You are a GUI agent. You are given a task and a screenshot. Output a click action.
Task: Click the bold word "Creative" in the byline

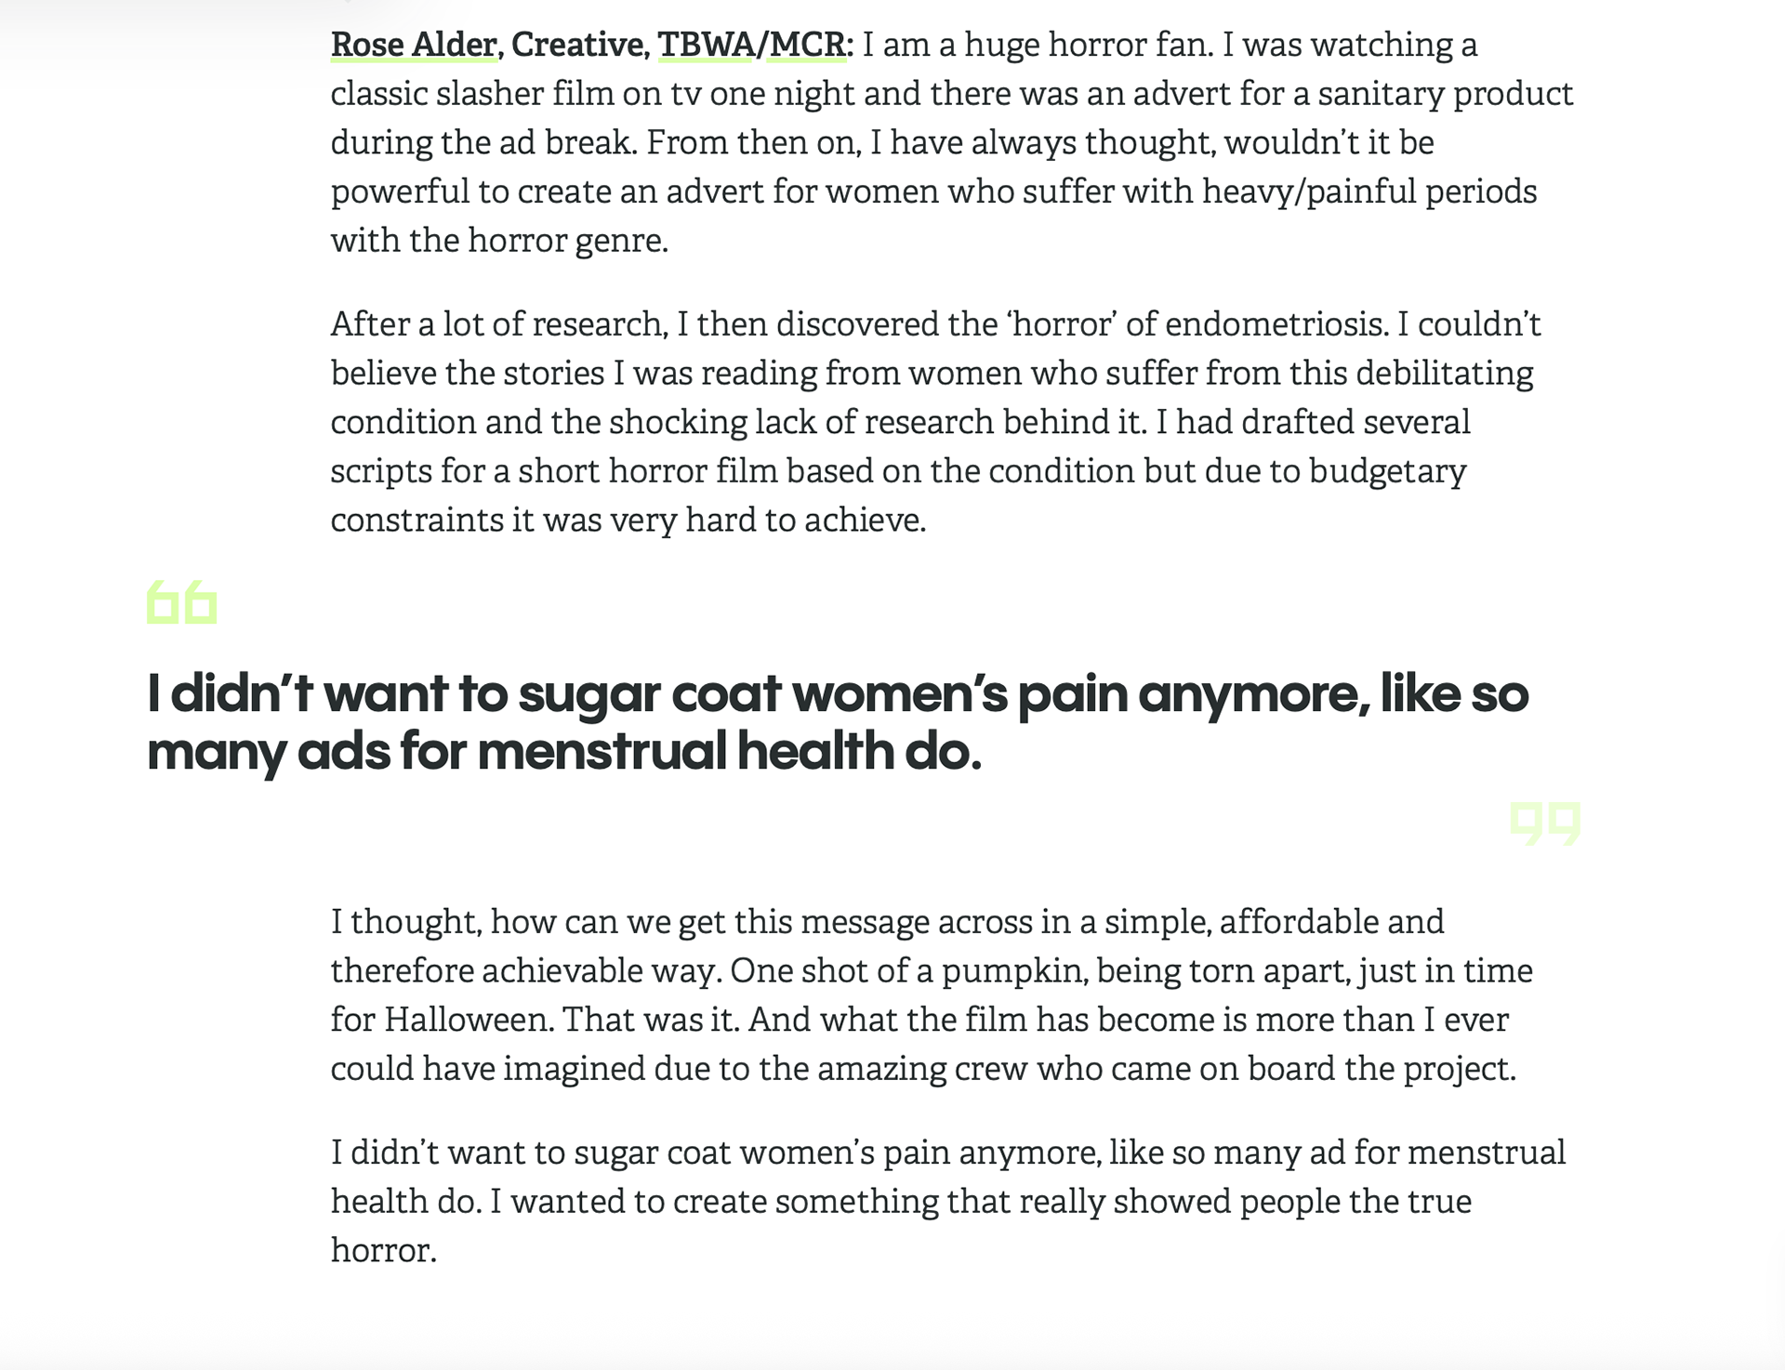(x=577, y=45)
